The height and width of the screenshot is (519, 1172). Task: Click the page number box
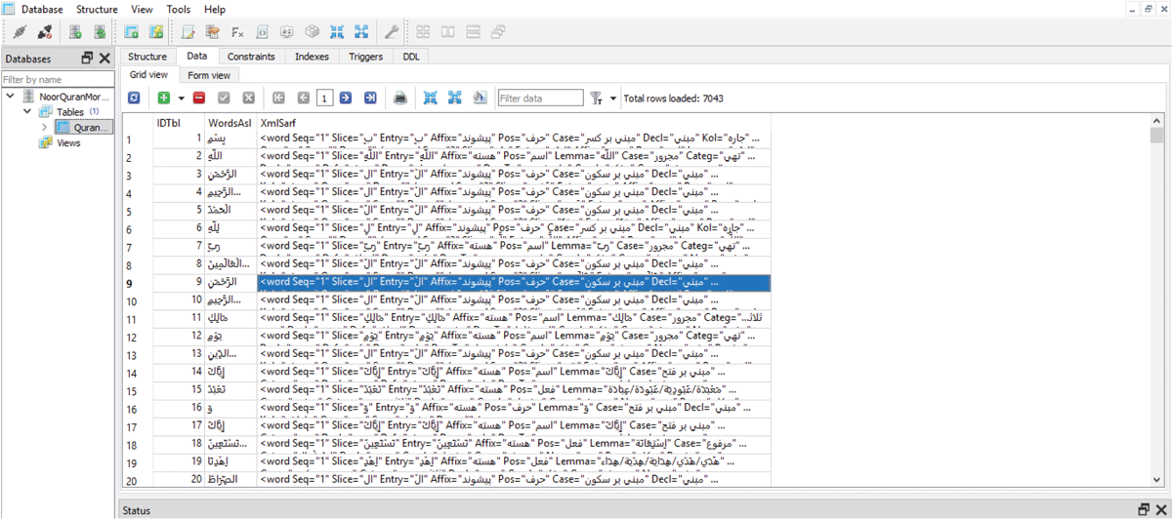[324, 98]
